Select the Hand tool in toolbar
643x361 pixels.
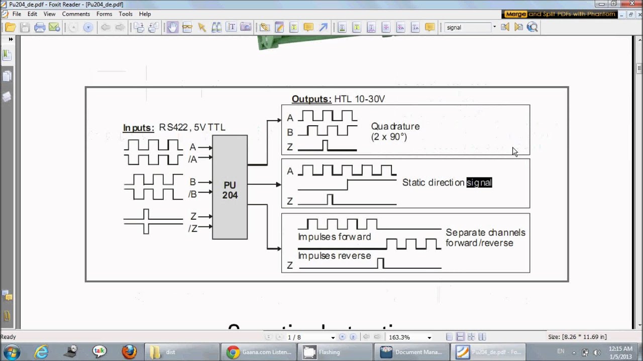point(172,28)
